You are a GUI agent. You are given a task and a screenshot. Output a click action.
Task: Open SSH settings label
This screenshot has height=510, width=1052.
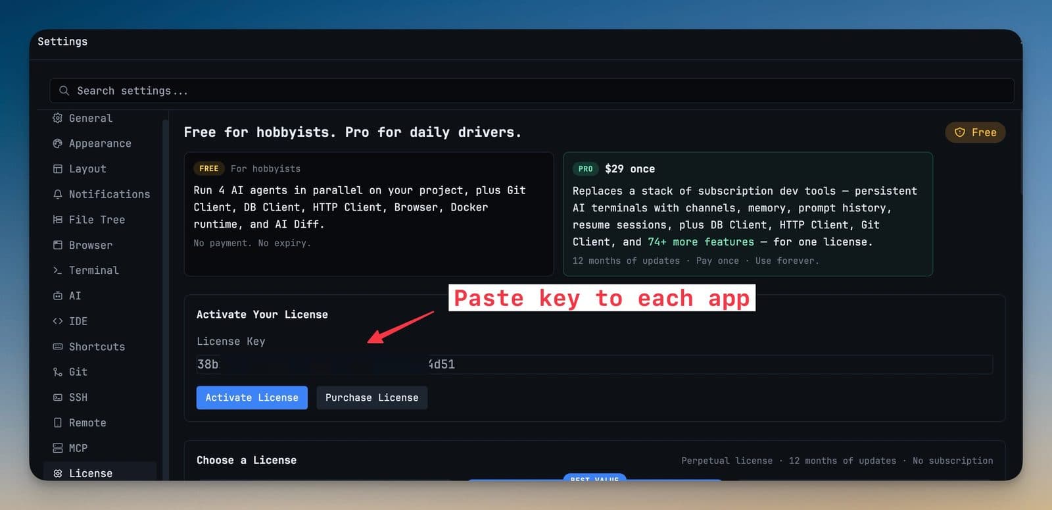(x=78, y=397)
